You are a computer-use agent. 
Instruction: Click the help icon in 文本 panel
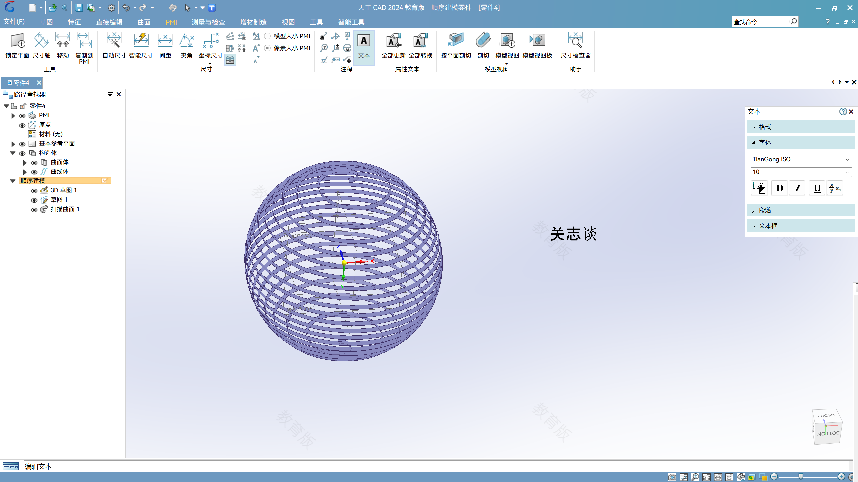point(843,111)
